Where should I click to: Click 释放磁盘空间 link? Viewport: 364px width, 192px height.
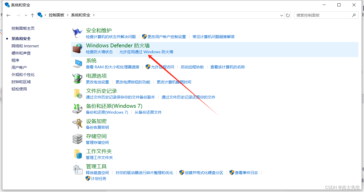coord(97,173)
